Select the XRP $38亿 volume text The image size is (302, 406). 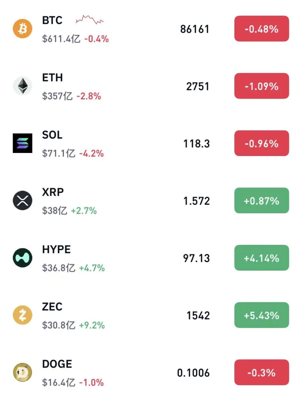pyautogui.click(x=55, y=210)
